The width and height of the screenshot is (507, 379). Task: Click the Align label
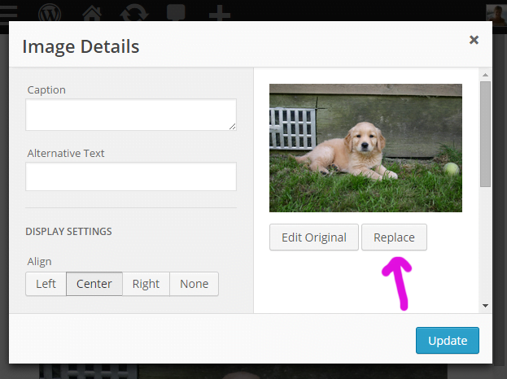(39, 261)
